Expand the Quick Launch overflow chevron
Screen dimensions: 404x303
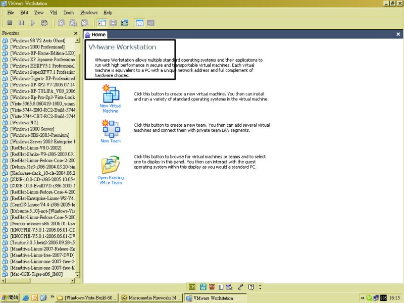pos(52,296)
